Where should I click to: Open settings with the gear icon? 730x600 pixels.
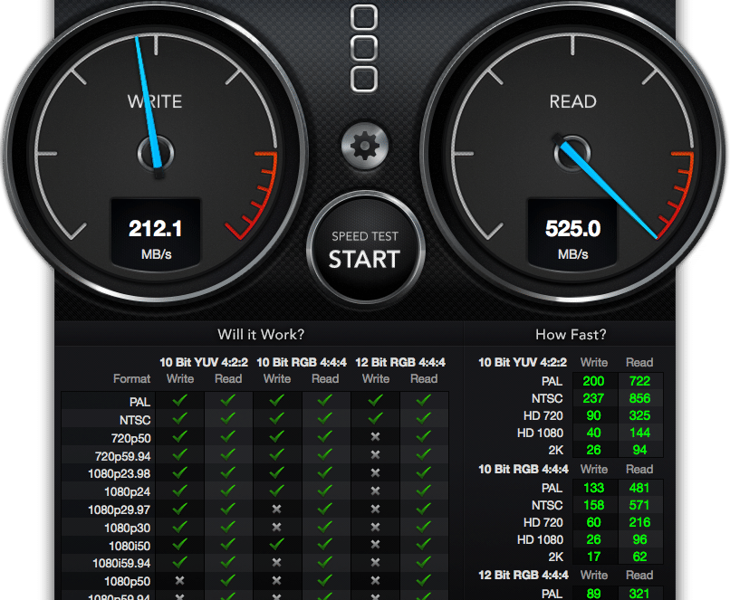(364, 146)
